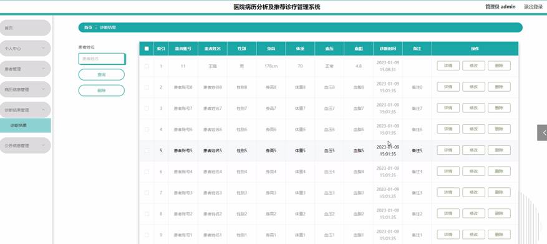Open the 患者管理 sidebar menu
The image size is (547, 244).
(x=25, y=69)
